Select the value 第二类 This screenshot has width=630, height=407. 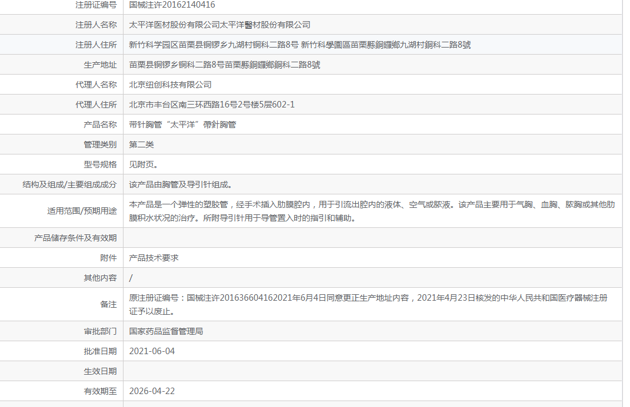(x=141, y=144)
